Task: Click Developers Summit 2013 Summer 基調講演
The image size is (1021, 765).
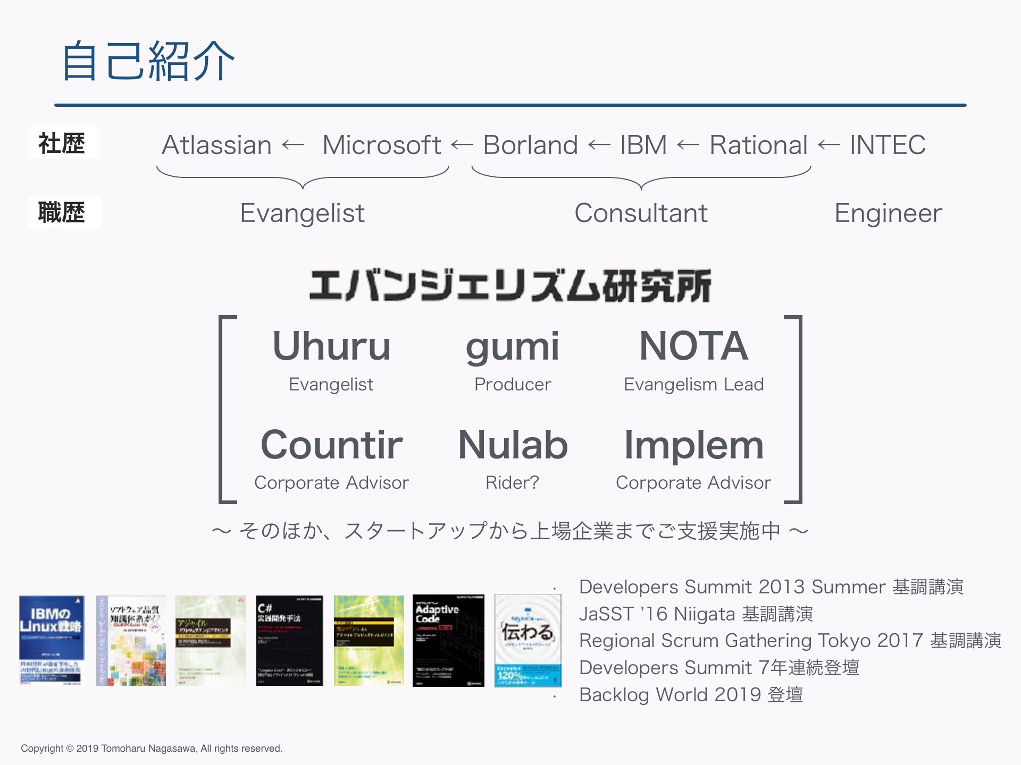Action: pos(771,587)
